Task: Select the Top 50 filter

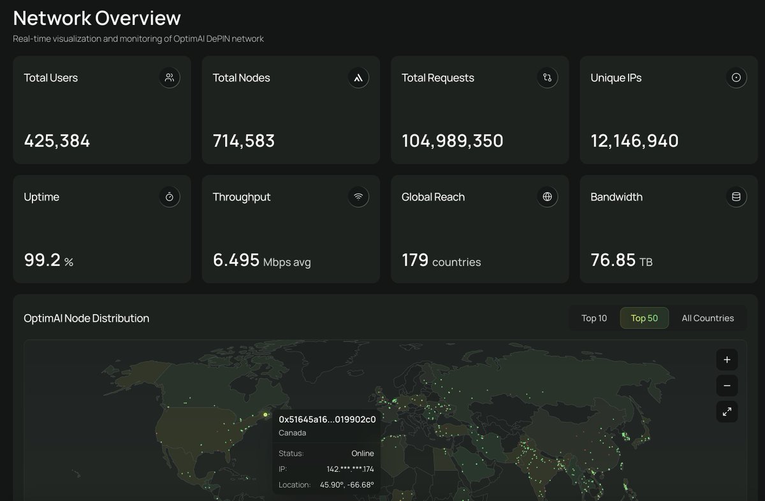Action: (x=644, y=318)
